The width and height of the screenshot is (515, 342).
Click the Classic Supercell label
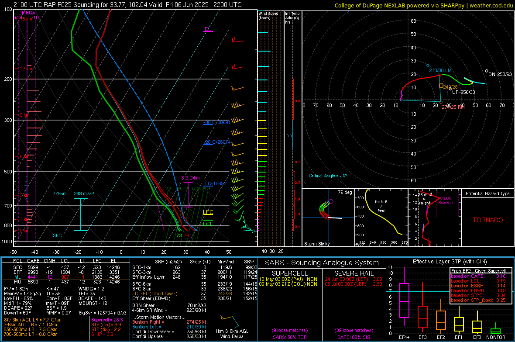[x=446, y=200]
